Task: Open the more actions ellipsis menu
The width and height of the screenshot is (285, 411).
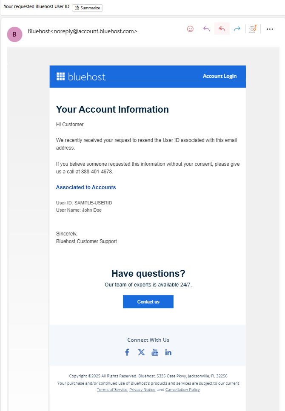Action: click(x=270, y=28)
